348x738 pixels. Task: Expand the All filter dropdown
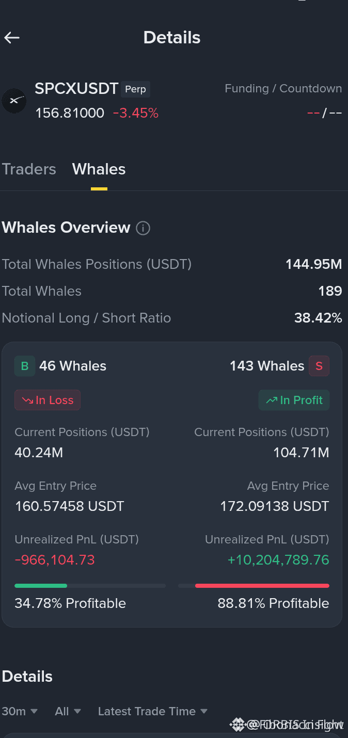coord(68,711)
